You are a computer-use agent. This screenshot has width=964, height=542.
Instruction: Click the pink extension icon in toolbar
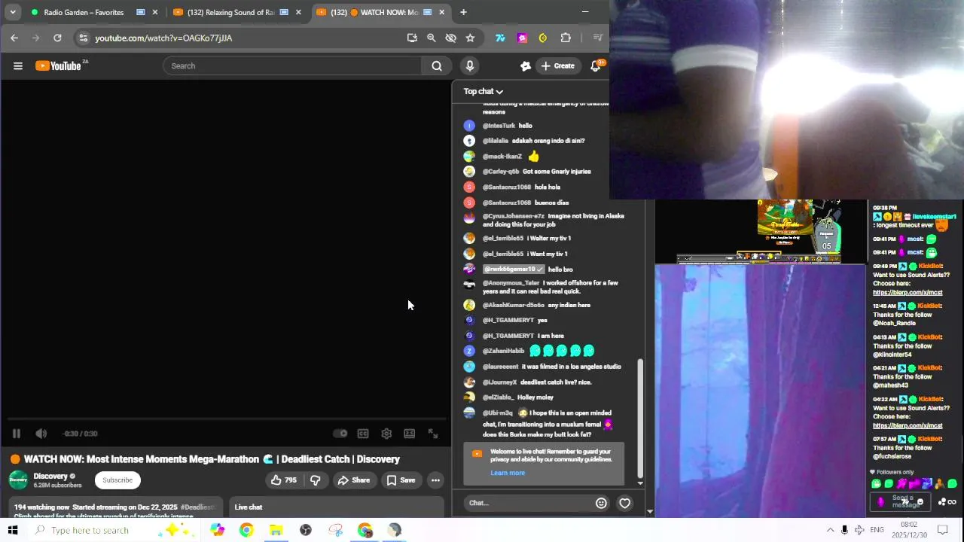(522, 38)
